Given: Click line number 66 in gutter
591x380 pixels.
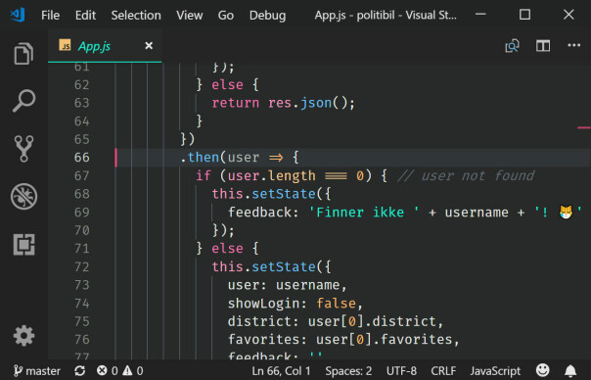Looking at the screenshot, I should point(82,158).
